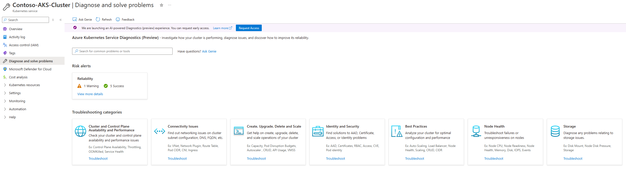Click Troubleshoot under Create, Upgrade, Delete and Scale
This screenshot has height=169, width=626.
tap(256, 158)
